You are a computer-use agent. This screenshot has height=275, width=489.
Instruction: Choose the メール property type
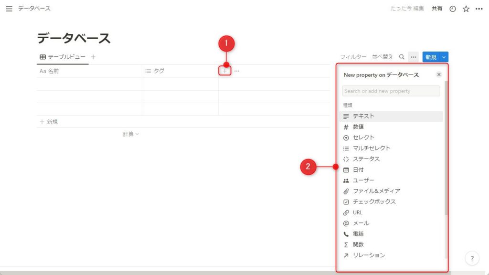(391, 223)
